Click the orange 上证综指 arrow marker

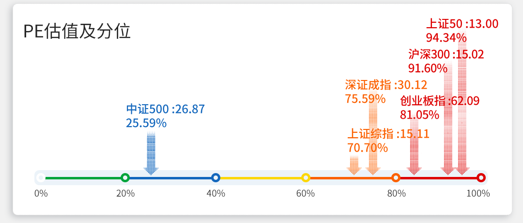pos(354,165)
